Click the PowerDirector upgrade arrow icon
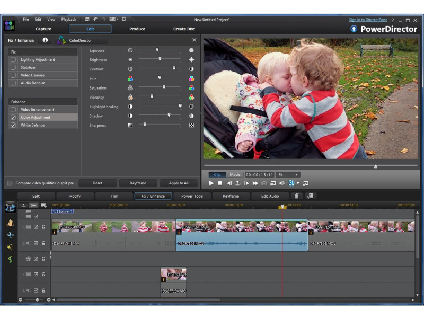 (x=354, y=29)
